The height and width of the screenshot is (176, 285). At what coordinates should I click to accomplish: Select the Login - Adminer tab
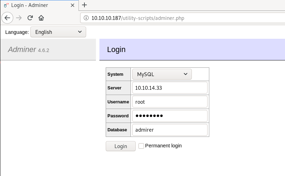coord(35,5)
